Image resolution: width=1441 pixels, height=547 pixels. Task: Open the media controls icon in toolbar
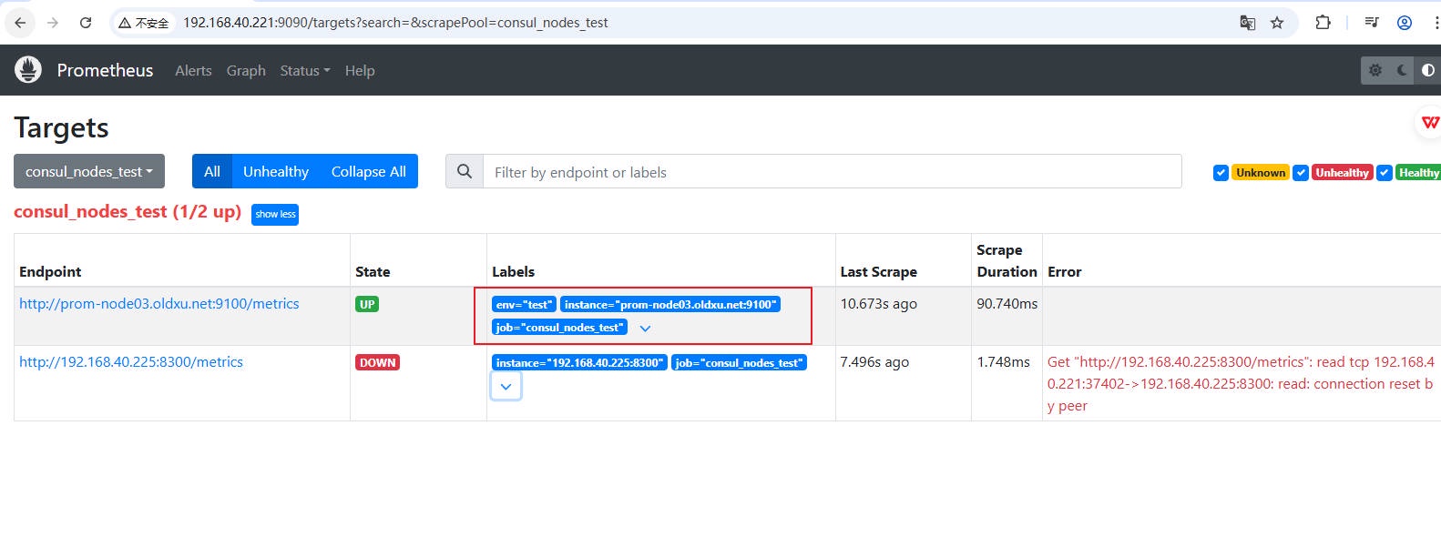tap(1371, 23)
